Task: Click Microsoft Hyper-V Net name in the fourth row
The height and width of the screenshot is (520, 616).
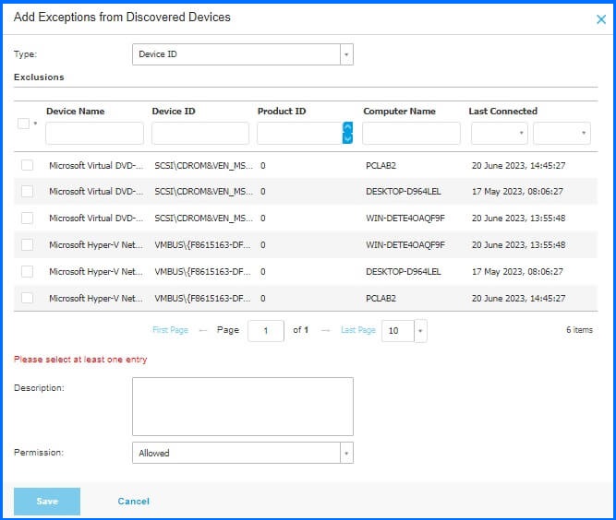Action: [x=96, y=245]
